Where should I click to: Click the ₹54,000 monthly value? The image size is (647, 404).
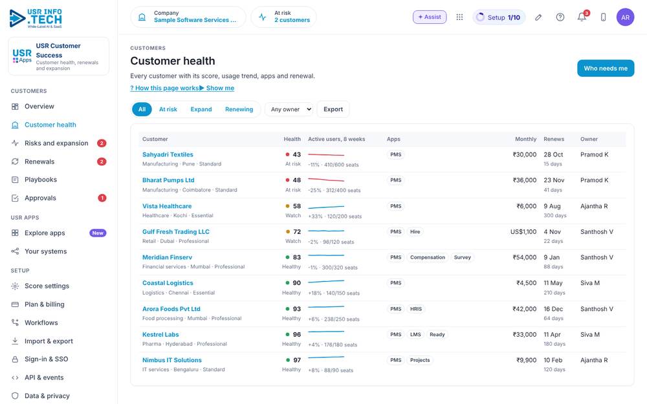tap(525, 257)
